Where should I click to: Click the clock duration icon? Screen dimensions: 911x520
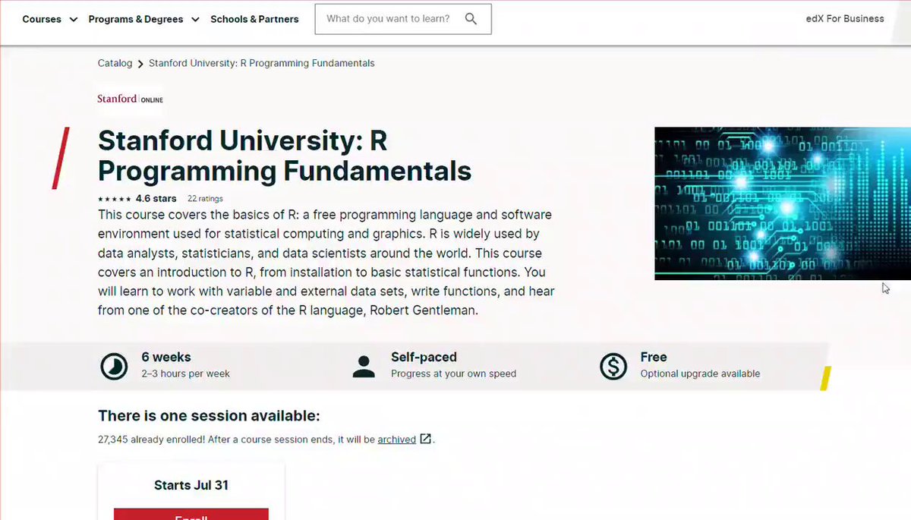point(114,366)
